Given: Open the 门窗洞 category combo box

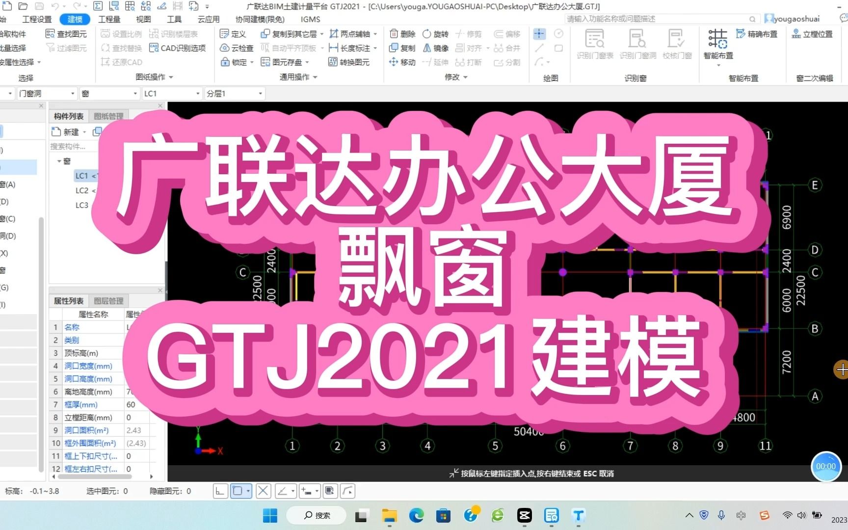Looking at the screenshot, I should (x=47, y=93).
